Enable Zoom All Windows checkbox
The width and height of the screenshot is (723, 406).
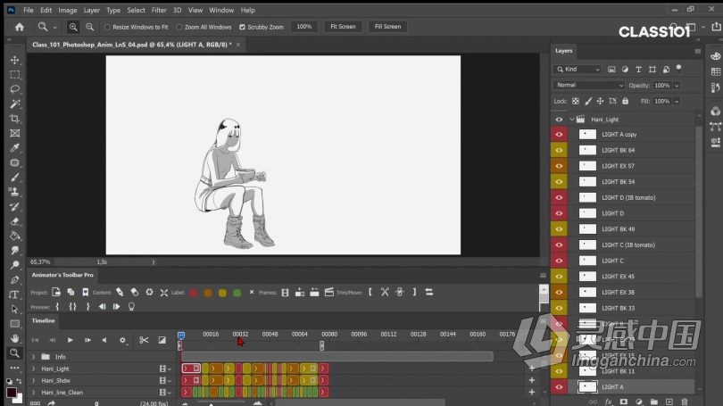(x=179, y=27)
